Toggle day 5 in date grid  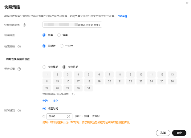[x=89, y=75]
